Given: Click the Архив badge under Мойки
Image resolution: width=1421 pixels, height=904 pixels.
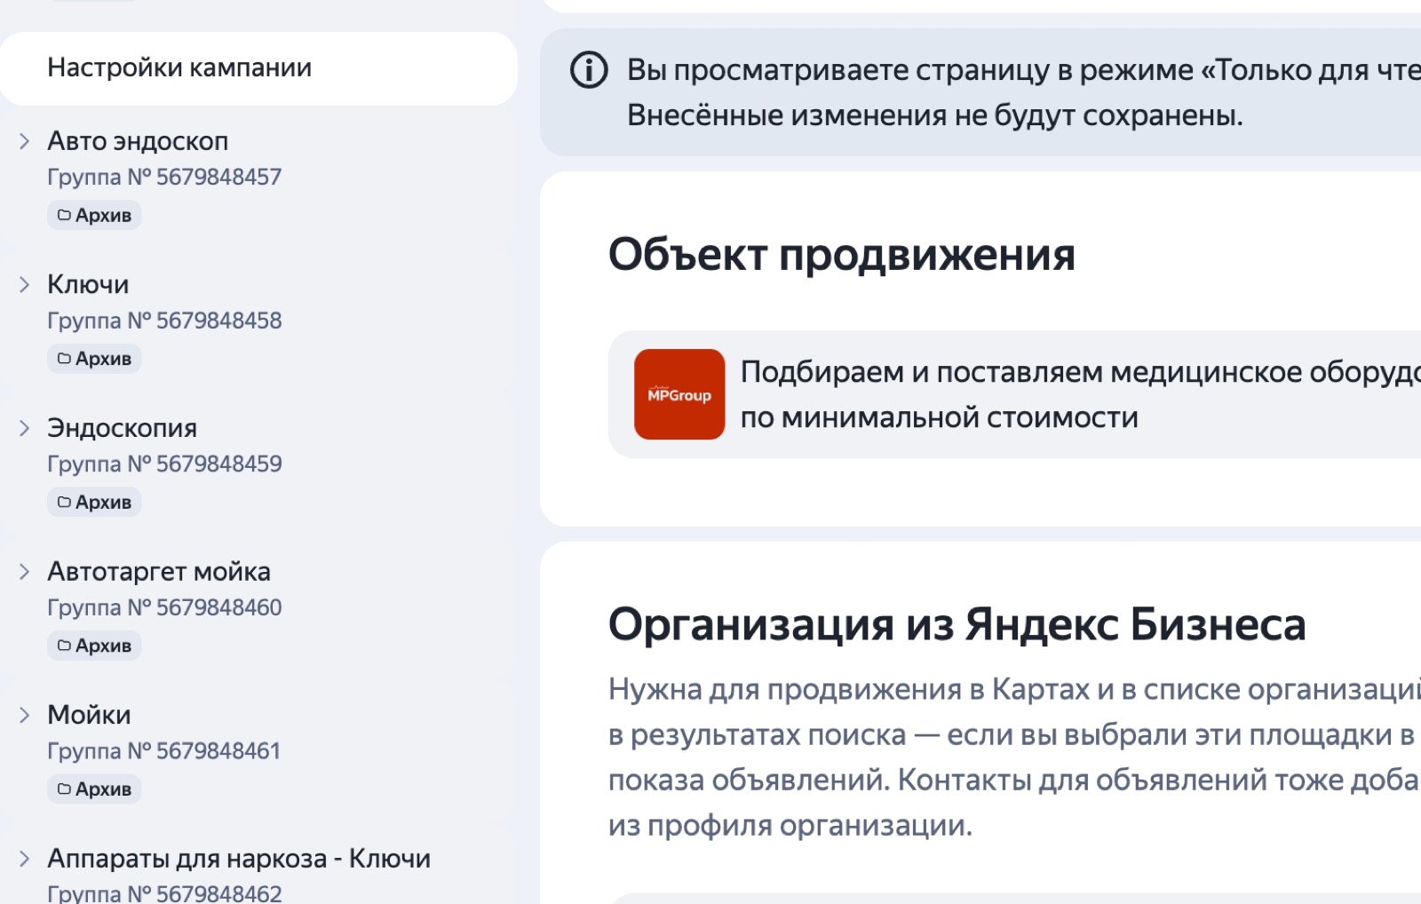Looking at the screenshot, I should click(x=94, y=789).
